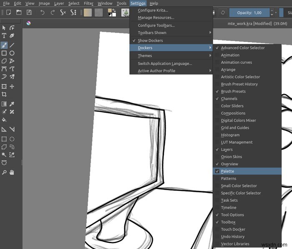Select the Pan hand tool
This screenshot has height=249, width=292.
pos(12,172)
